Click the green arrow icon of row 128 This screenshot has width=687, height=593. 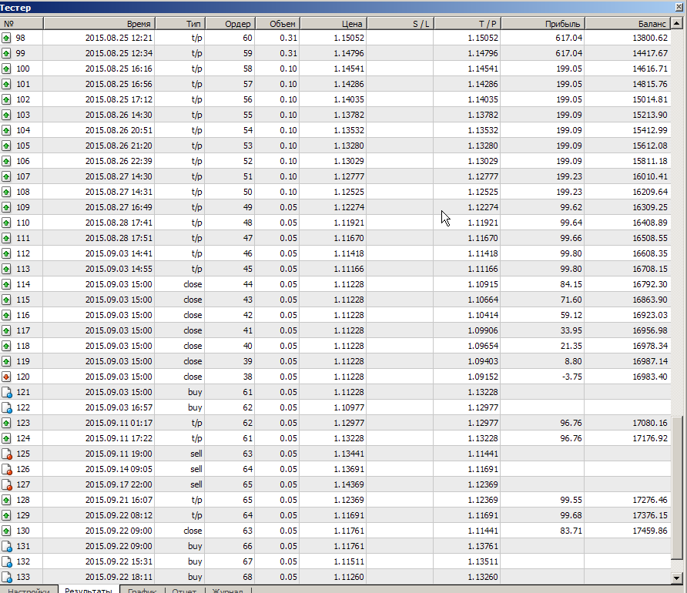click(x=6, y=500)
